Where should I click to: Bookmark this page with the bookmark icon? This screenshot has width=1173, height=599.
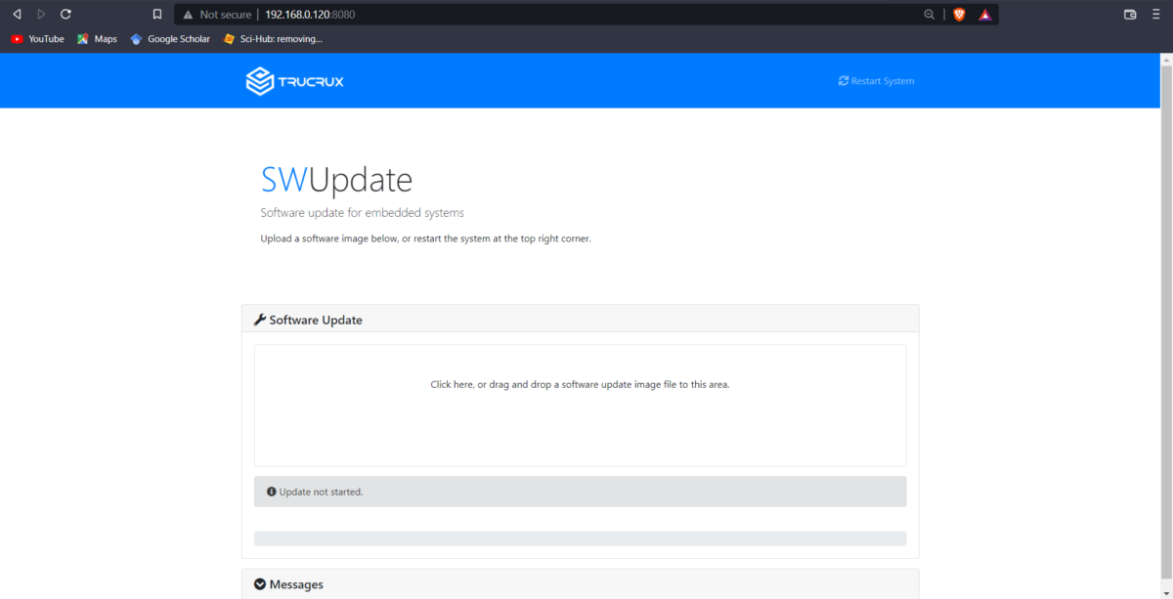(x=156, y=14)
